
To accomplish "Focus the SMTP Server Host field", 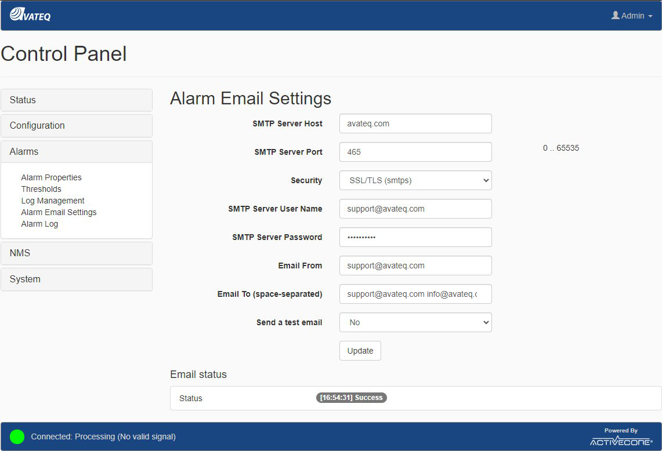I will coord(415,123).
